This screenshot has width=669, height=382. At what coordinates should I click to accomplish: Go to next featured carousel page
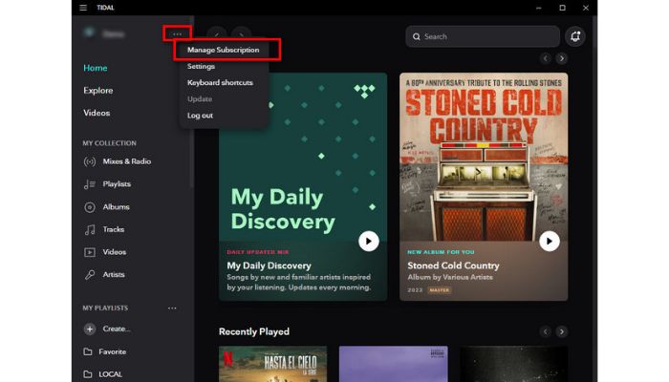562,58
